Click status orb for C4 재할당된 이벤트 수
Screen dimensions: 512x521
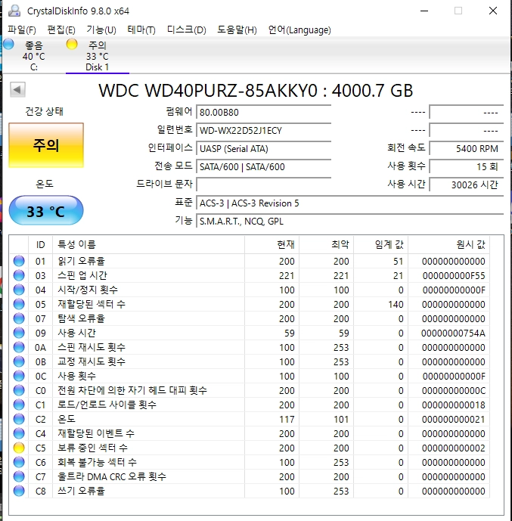pyautogui.click(x=19, y=433)
